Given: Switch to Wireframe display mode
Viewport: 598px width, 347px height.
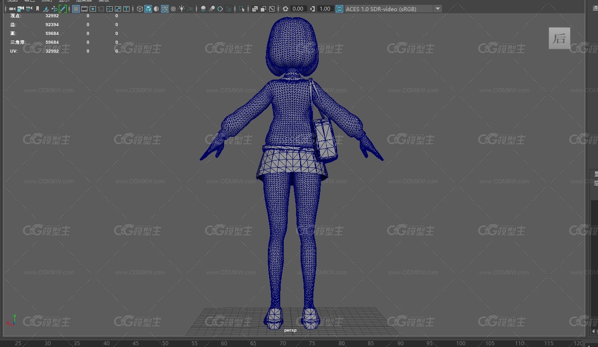Looking at the screenshot, I should tap(140, 9).
